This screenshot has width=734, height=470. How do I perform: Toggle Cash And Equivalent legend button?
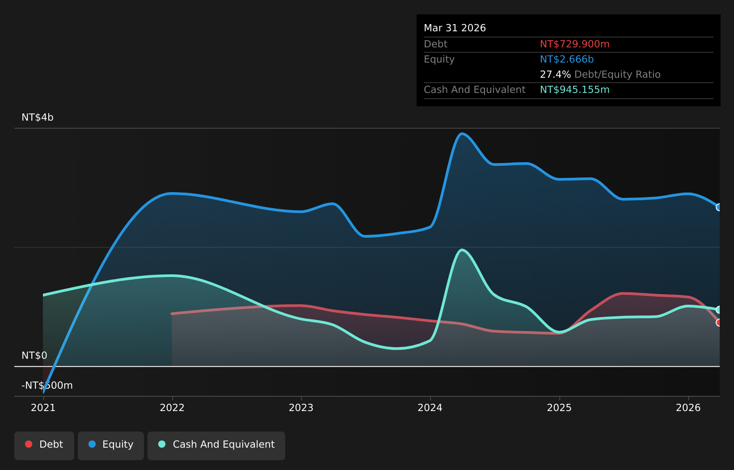pyautogui.click(x=216, y=445)
